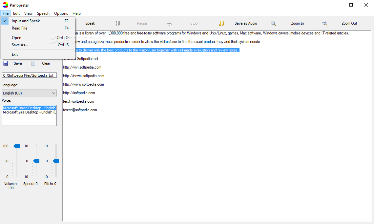Viewport: 374px width, 224px height.
Task: Select Microsoft Zira Desktop voice
Action: [x=29, y=112]
